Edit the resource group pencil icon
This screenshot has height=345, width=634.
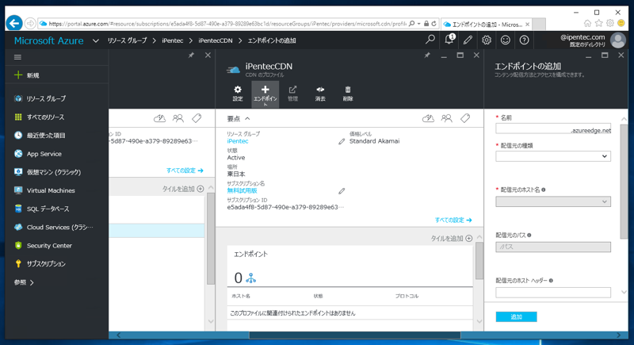342,141
